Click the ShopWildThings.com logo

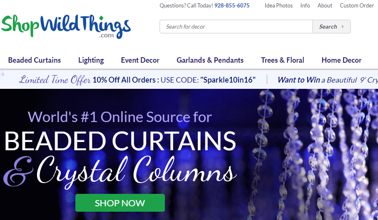66,27
